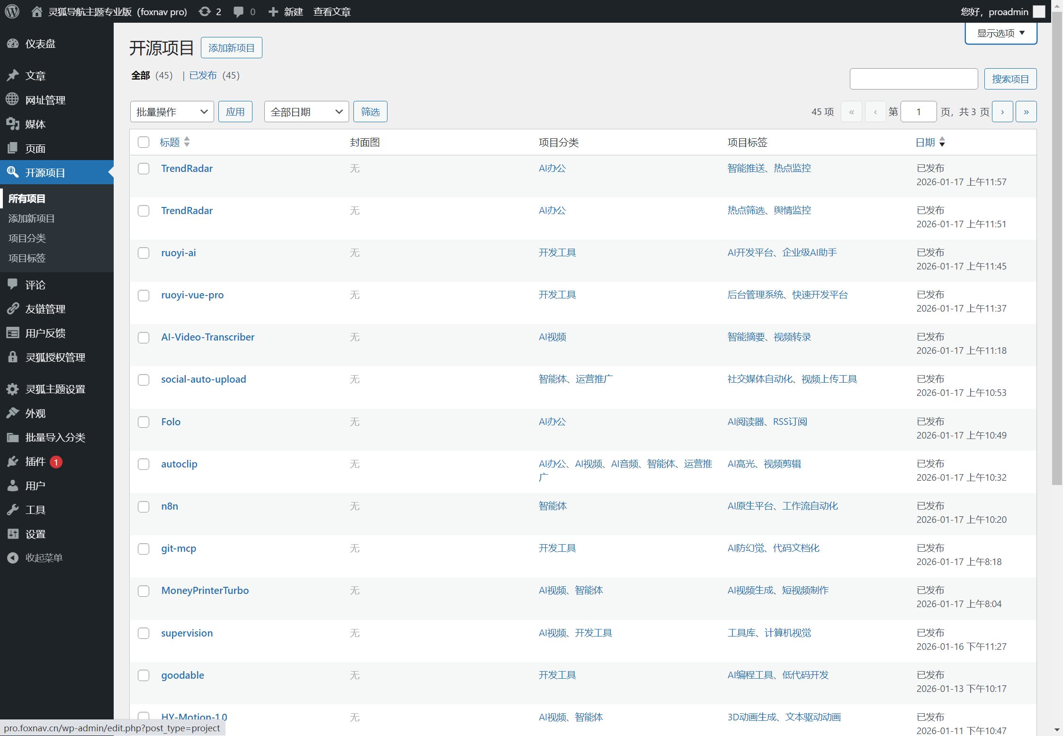The width and height of the screenshot is (1063, 736).
Task: Open the social-auto-upload project link
Action: coord(203,379)
